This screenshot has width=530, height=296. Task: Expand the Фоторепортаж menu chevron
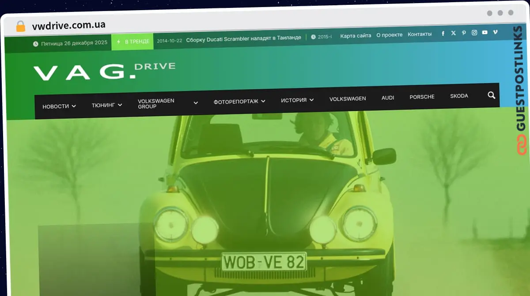click(263, 101)
